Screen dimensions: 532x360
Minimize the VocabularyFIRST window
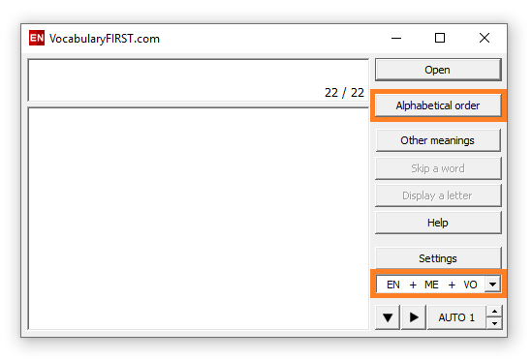396,38
